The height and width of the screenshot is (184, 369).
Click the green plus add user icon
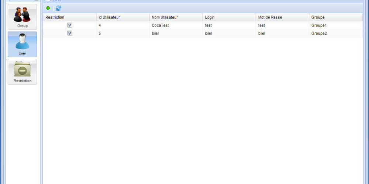48,8
